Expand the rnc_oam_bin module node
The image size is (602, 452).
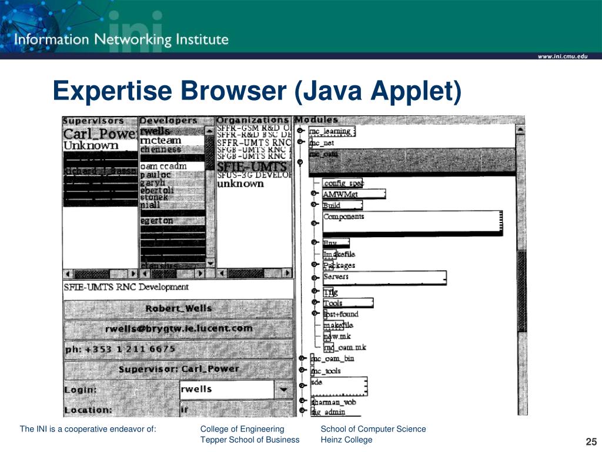(302, 358)
